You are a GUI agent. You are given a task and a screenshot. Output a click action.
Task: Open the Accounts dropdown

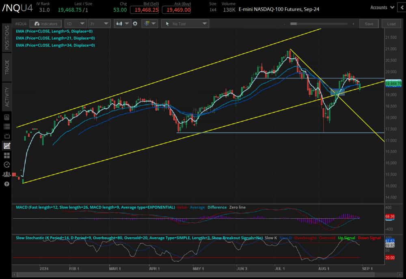point(381,7)
